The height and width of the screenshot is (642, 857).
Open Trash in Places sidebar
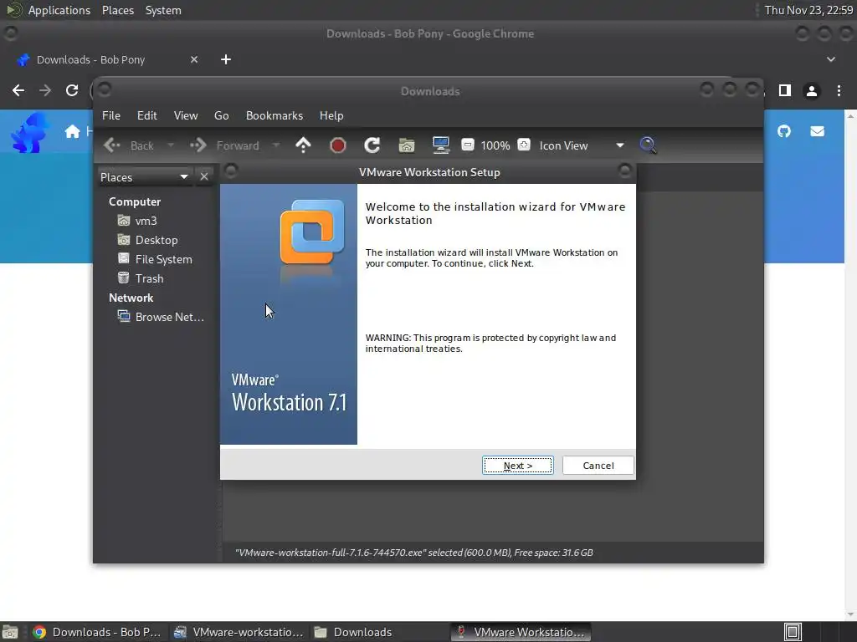click(140, 278)
